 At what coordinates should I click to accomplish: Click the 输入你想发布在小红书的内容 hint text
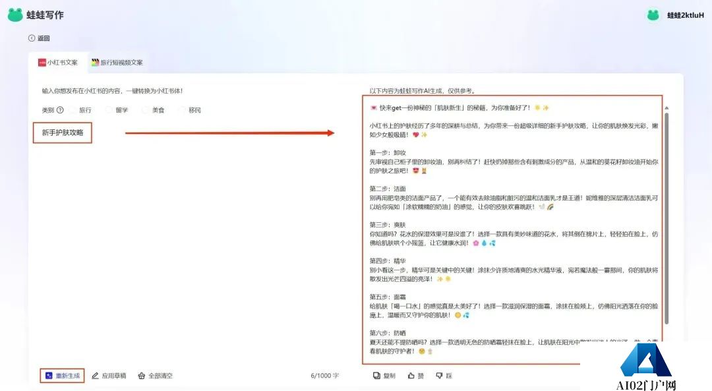pyautogui.click(x=112, y=91)
